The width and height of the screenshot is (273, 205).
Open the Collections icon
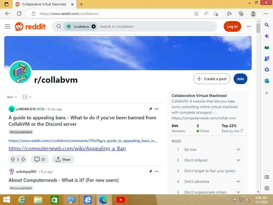[241, 14]
